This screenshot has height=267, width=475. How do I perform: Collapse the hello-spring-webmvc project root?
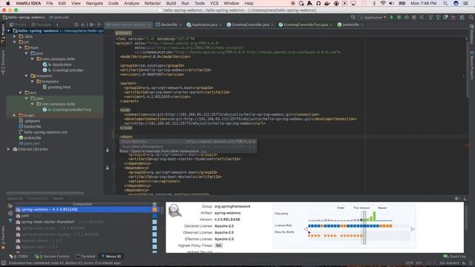9,31
